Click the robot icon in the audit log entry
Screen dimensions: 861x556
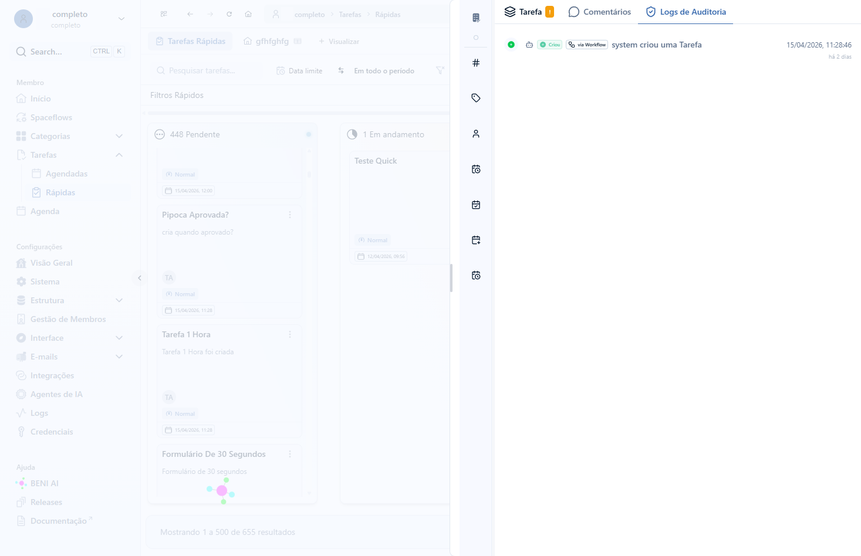(x=529, y=45)
